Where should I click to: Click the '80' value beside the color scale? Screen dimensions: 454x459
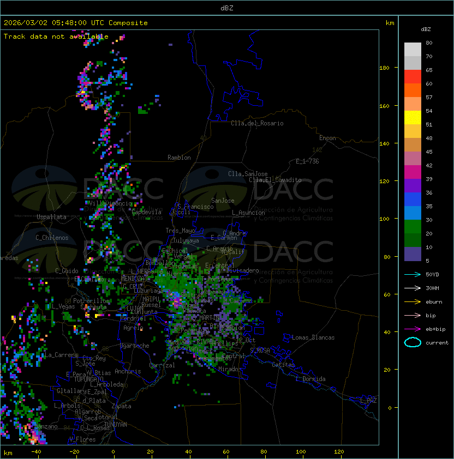[429, 43]
